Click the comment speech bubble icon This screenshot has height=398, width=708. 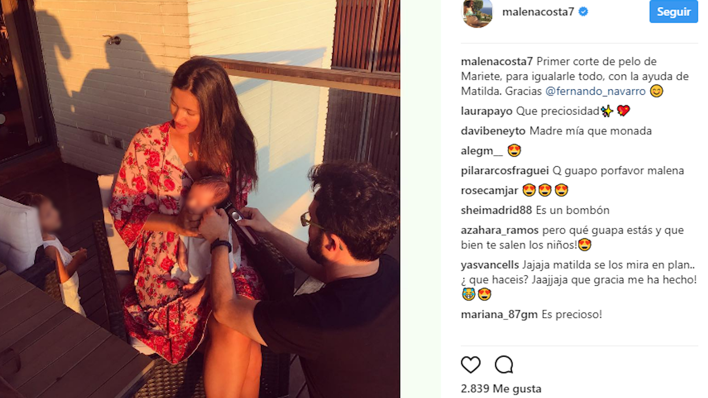coord(504,364)
